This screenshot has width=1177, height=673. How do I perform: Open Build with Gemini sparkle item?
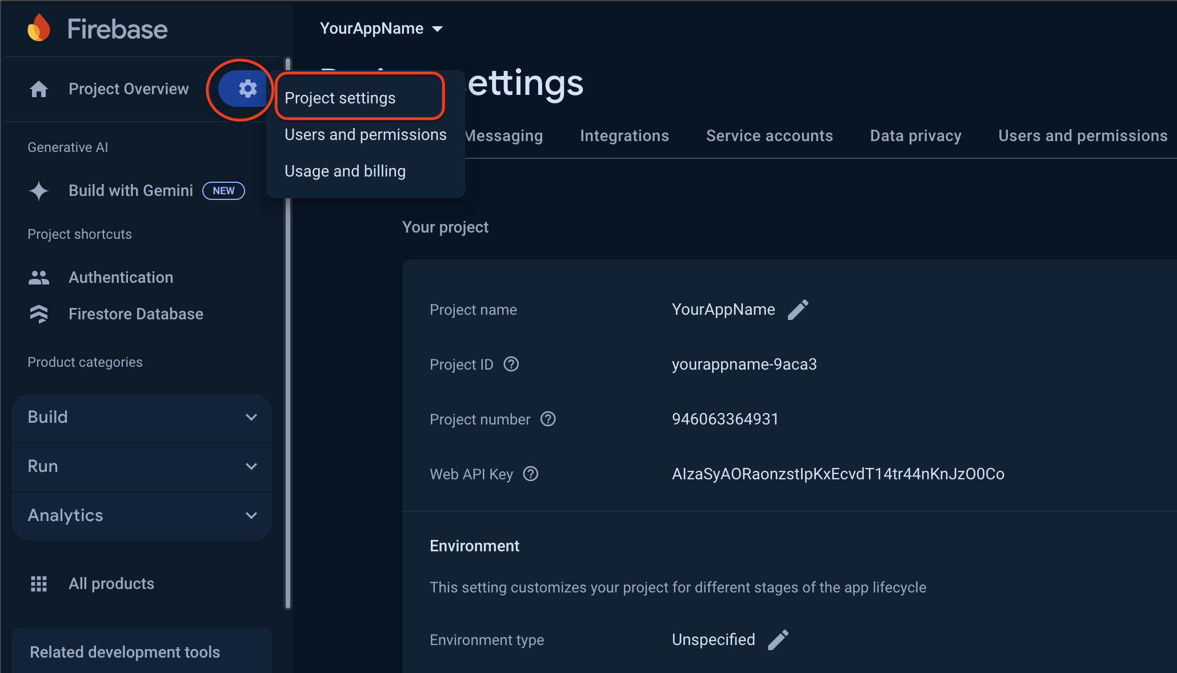130,191
